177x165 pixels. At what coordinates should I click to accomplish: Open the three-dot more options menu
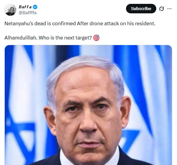coord(169,9)
